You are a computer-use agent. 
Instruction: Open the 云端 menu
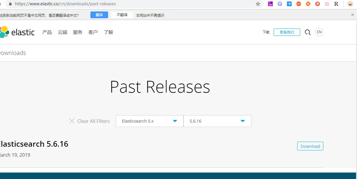tap(62, 32)
